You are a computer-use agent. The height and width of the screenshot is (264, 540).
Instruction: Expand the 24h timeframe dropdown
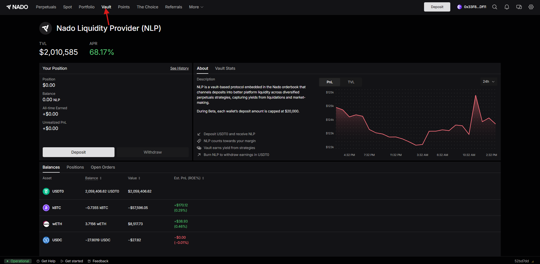click(x=489, y=82)
